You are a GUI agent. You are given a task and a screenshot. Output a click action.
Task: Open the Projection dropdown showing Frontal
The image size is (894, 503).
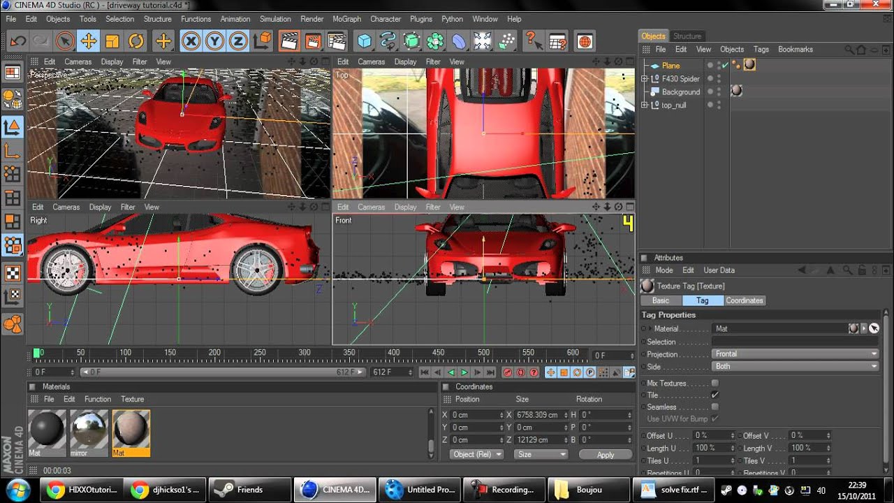click(x=796, y=354)
